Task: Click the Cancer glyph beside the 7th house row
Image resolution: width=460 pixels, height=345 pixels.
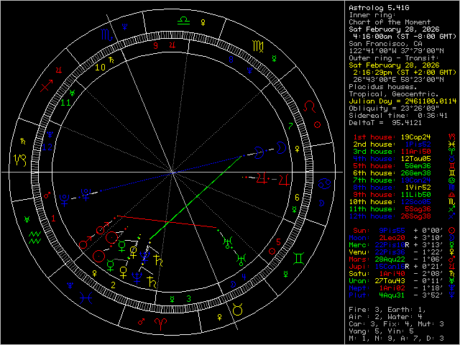Action: coord(452,180)
